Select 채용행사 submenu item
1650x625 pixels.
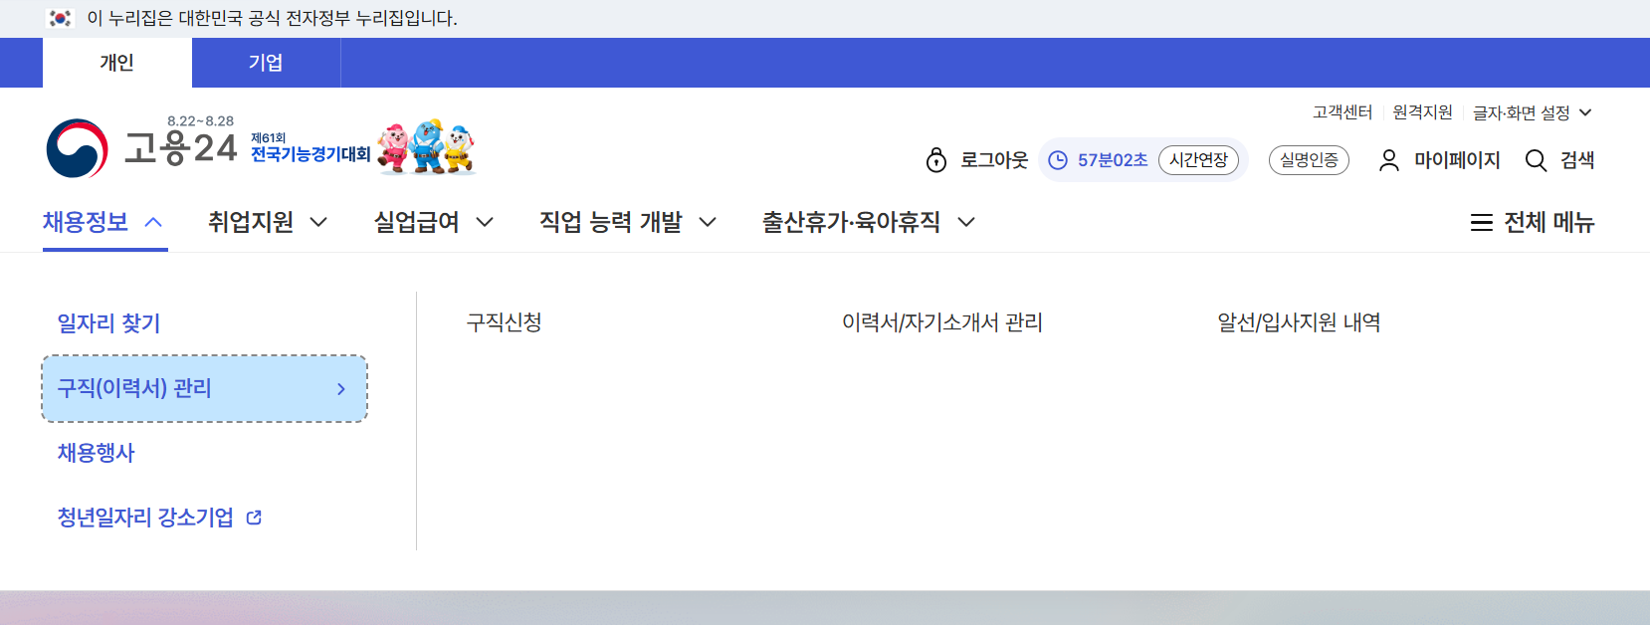(96, 453)
